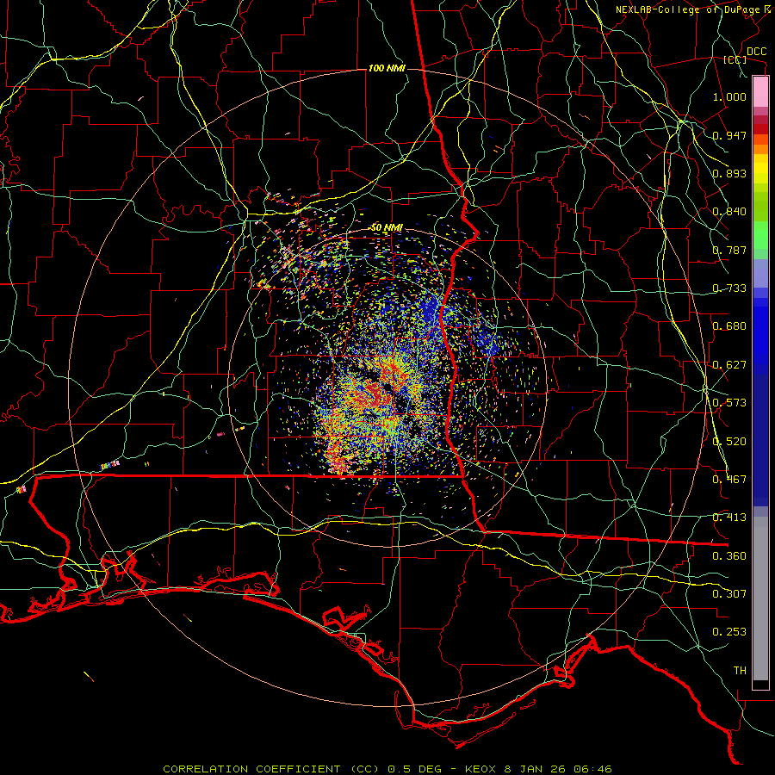Select the 50 NMI range ring label
The image size is (775, 775).
click(x=387, y=228)
